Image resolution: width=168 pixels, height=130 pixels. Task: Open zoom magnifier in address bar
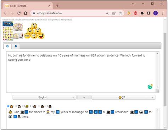(x=107, y=13)
